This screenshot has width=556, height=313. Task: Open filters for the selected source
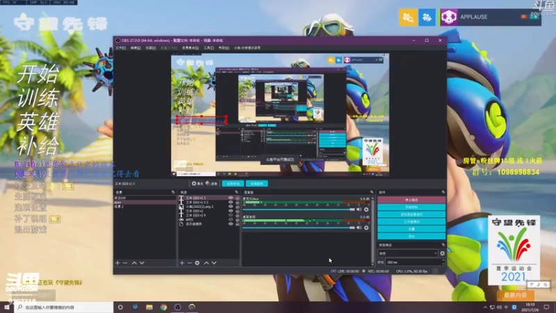211,184
